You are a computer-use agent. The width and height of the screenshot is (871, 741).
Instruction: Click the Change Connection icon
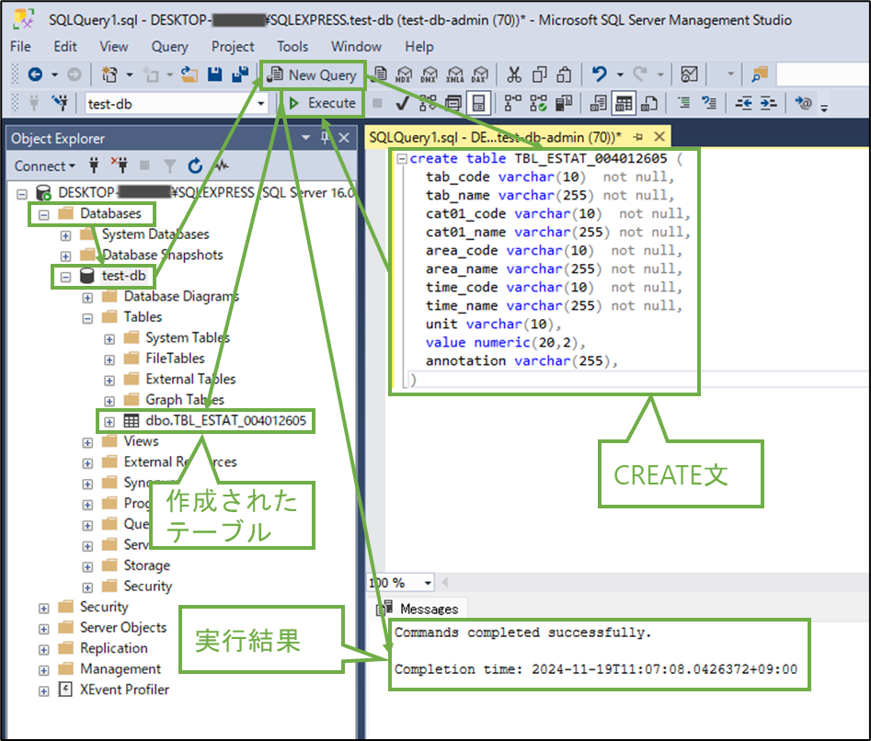[x=60, y=103]
